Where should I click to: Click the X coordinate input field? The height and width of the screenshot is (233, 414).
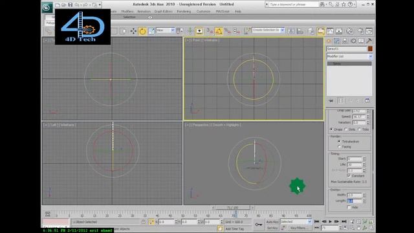[167, 222]
